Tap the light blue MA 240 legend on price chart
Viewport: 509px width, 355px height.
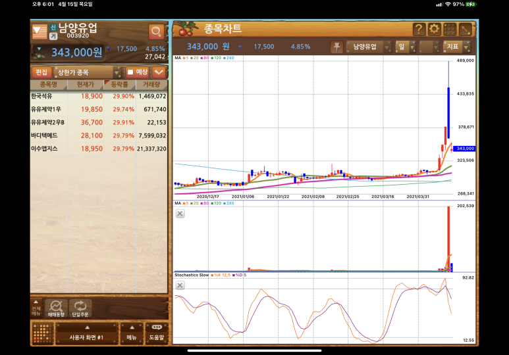(228, 58)
